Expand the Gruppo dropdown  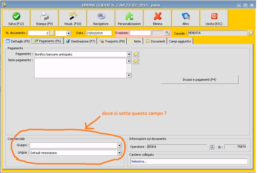pyautogui.click(x=119, y=145)
